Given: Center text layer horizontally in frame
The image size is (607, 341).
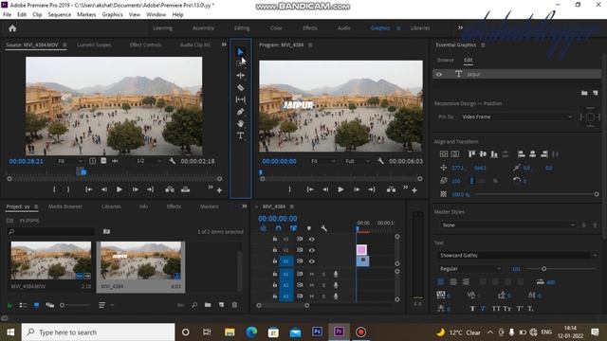Looking at the screenshot, I should pyautogui.click(x=455, y=154).
